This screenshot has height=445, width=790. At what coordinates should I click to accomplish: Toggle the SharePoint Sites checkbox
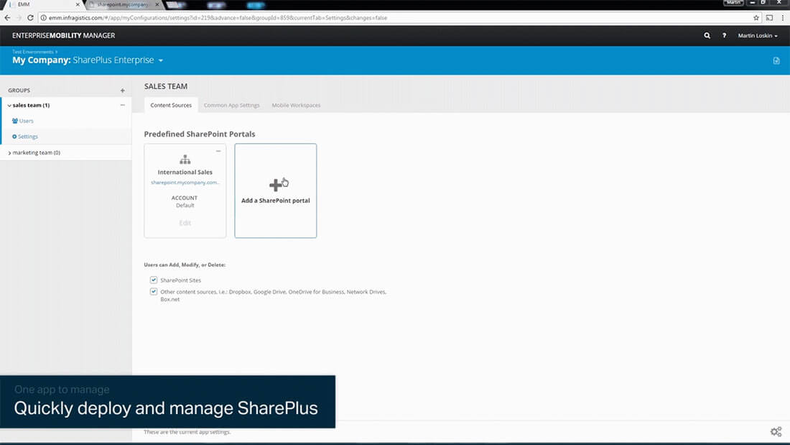[154, 280]
